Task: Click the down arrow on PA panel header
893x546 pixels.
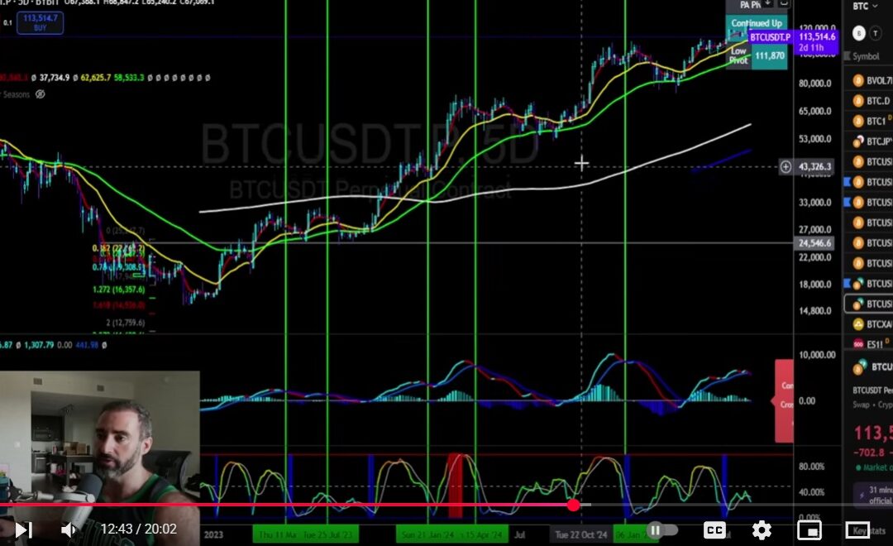Action: (768, 4)
